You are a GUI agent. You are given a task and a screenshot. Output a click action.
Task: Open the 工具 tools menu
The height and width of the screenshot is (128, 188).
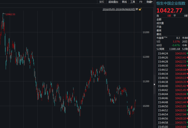click(133, 2)
